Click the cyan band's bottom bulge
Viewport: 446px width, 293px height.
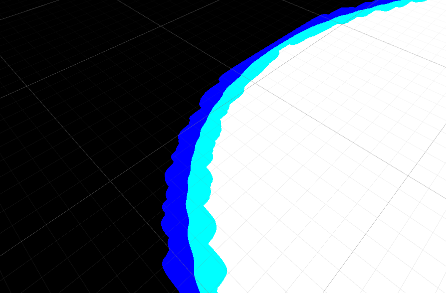pyautogui.click(x=214, y=269)
